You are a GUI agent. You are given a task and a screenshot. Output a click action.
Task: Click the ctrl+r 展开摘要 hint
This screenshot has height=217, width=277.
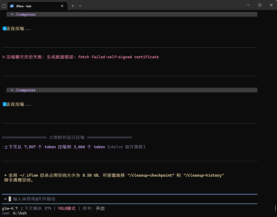[127, 147]
